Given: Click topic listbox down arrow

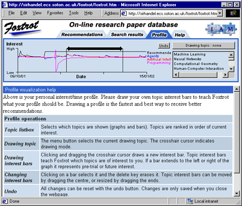Looking at the screenshot, I should point(231,69).
